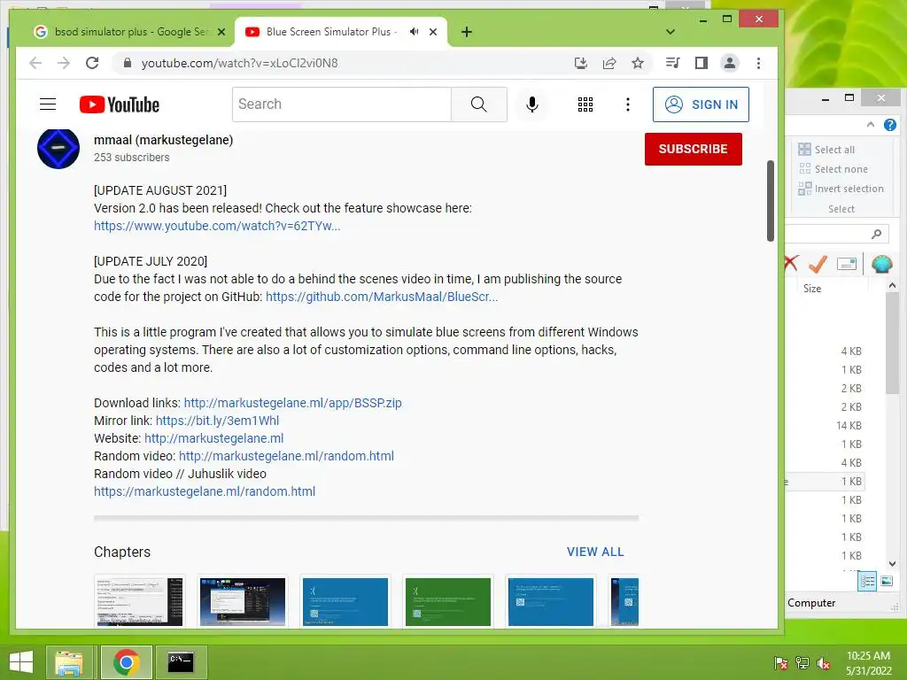Bookmark this page with the star
907x680 pixels.
(x=638, y=63)
